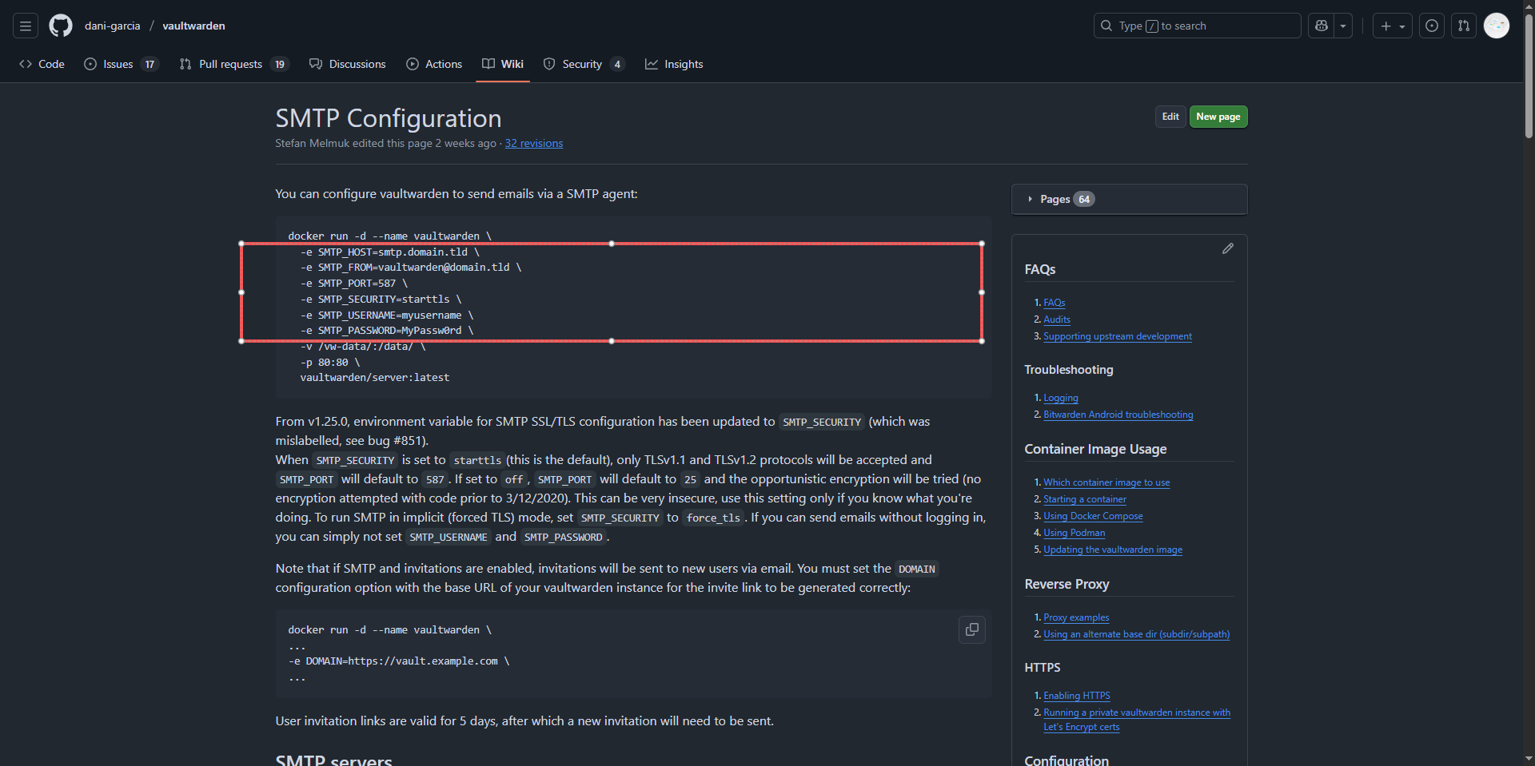The image size is (1535, 766).
Task: Open the Discussions tab
Action: [x=357, y=64]
